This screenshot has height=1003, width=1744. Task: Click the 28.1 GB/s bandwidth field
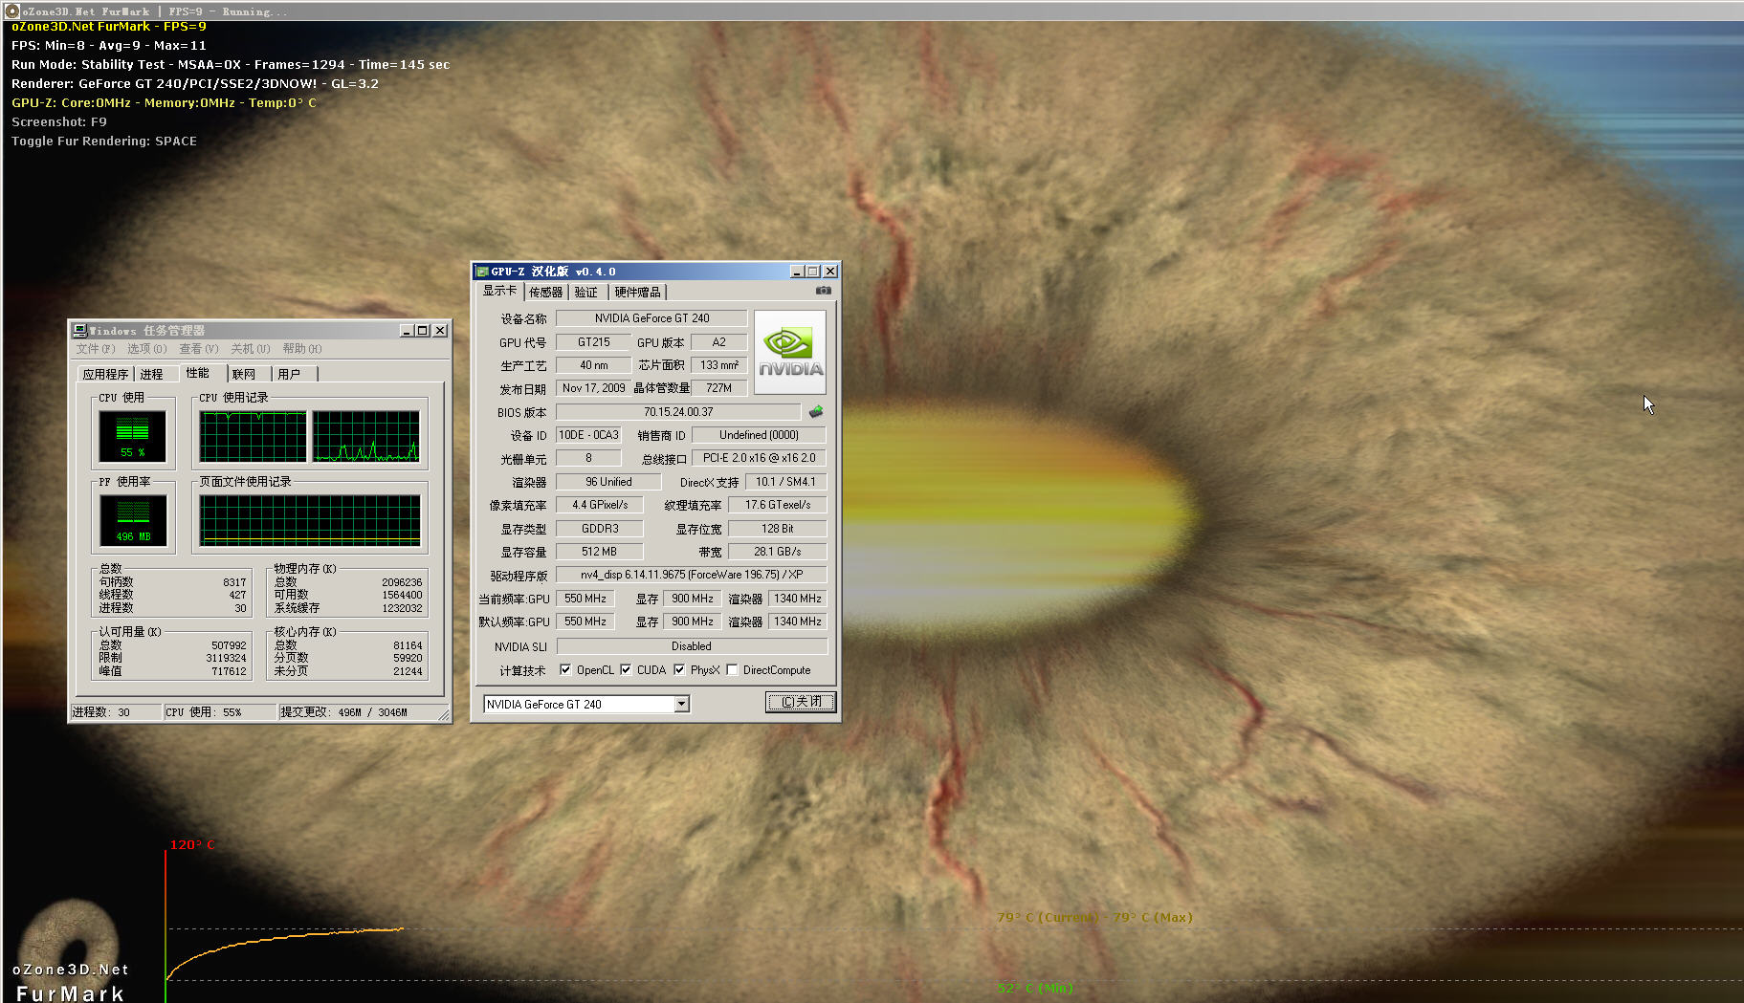tap(777, 552)
